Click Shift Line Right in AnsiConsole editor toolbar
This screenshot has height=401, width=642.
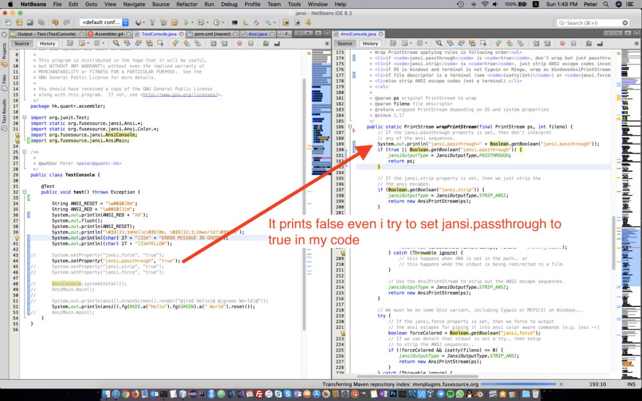click(547, 43)
